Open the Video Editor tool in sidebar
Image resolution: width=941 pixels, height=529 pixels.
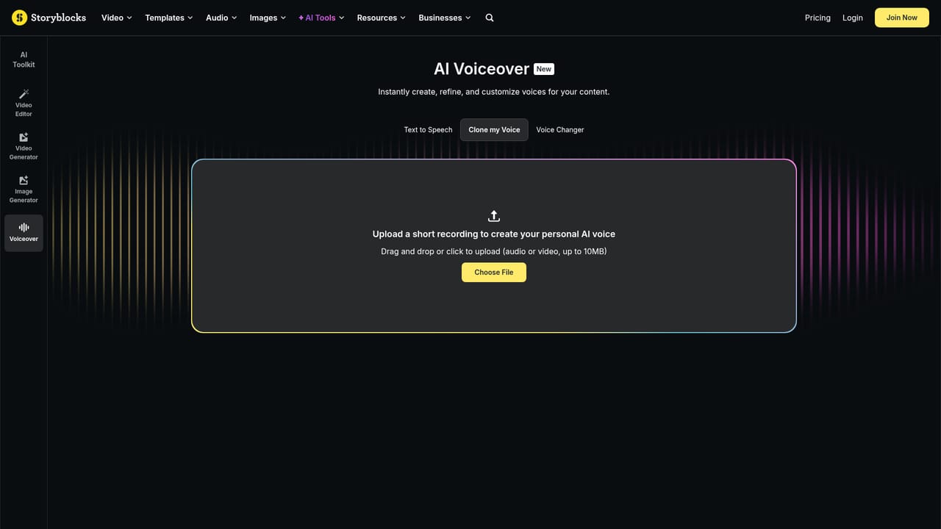tap(24, 103)
